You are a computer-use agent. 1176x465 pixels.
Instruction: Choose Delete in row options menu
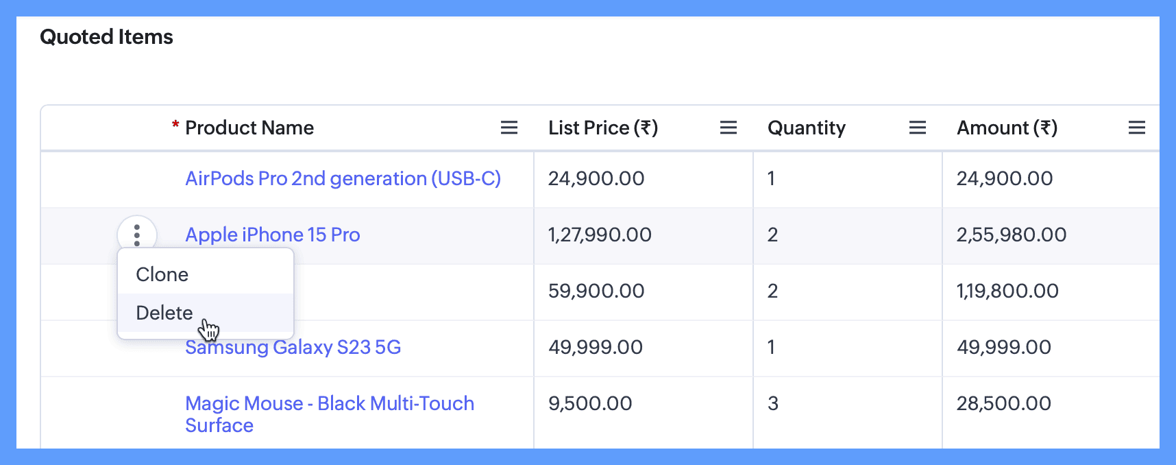coord(164,313)
